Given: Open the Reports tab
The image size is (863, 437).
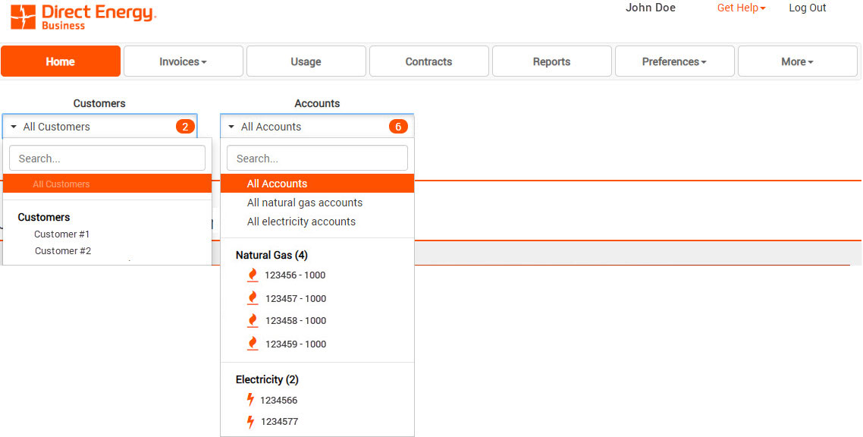Looking at the screenshot, I should click(551, 61).
